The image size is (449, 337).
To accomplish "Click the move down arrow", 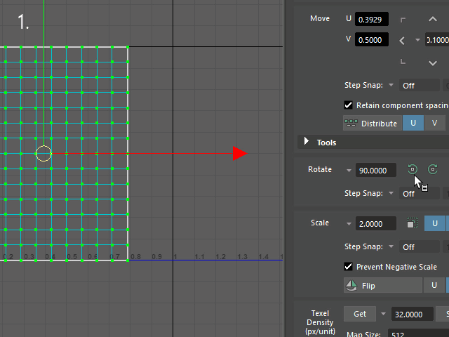I will (x=433, y=62).
